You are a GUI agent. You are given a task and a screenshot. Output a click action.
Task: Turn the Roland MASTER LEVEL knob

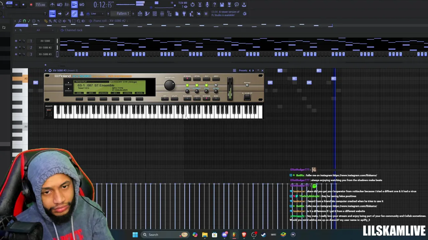(x=170, y=85)
